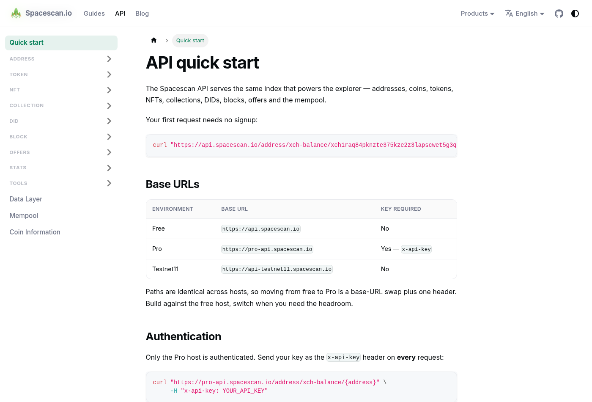Click the ADDRESS section label

click(x=22, y=59)
